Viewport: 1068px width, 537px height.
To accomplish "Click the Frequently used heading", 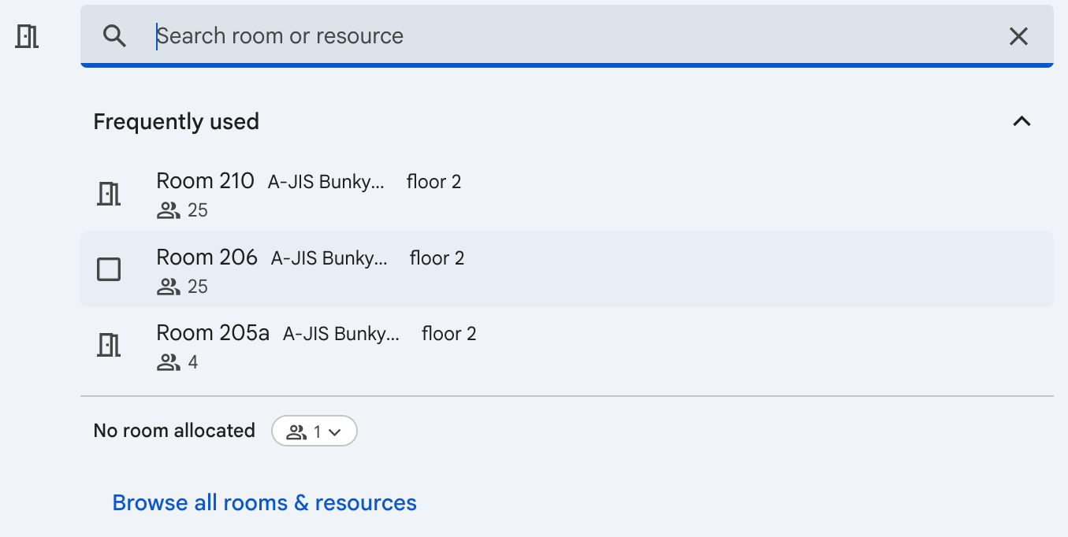I will [177, 122].
